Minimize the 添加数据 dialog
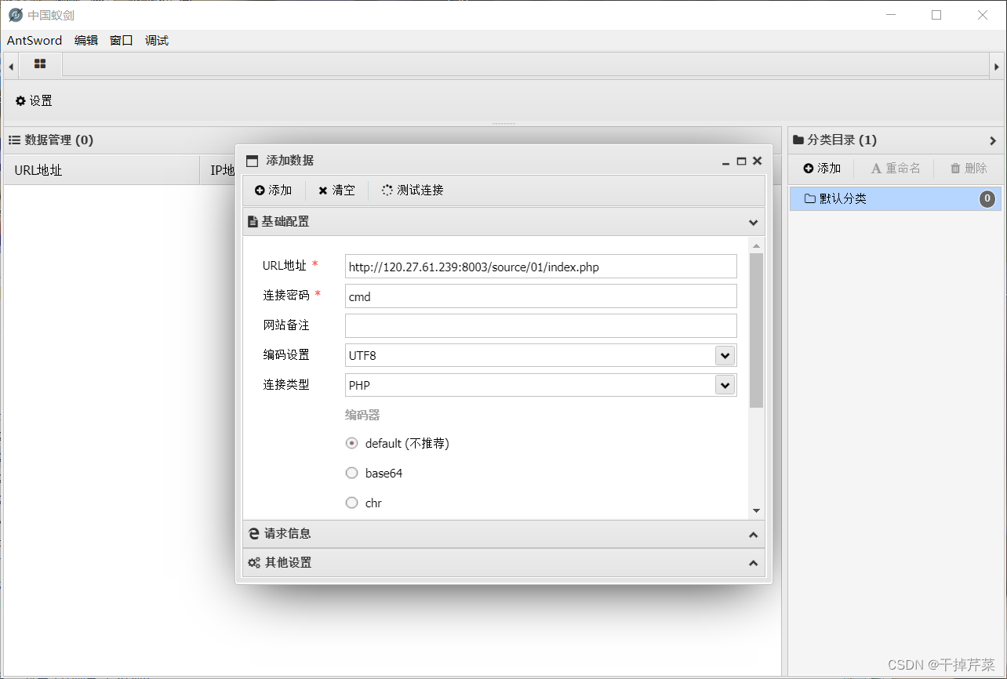This screenshot has width=1007, height=679. (726, 162)
